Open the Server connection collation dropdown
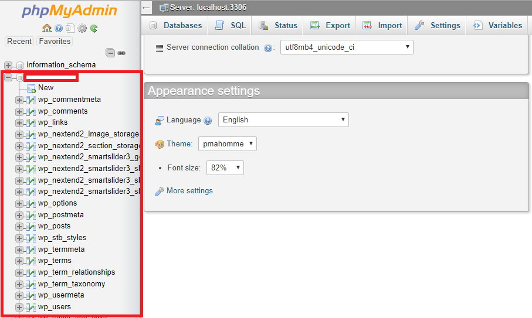Screen dimensions: 532x318 coord(347,47)
